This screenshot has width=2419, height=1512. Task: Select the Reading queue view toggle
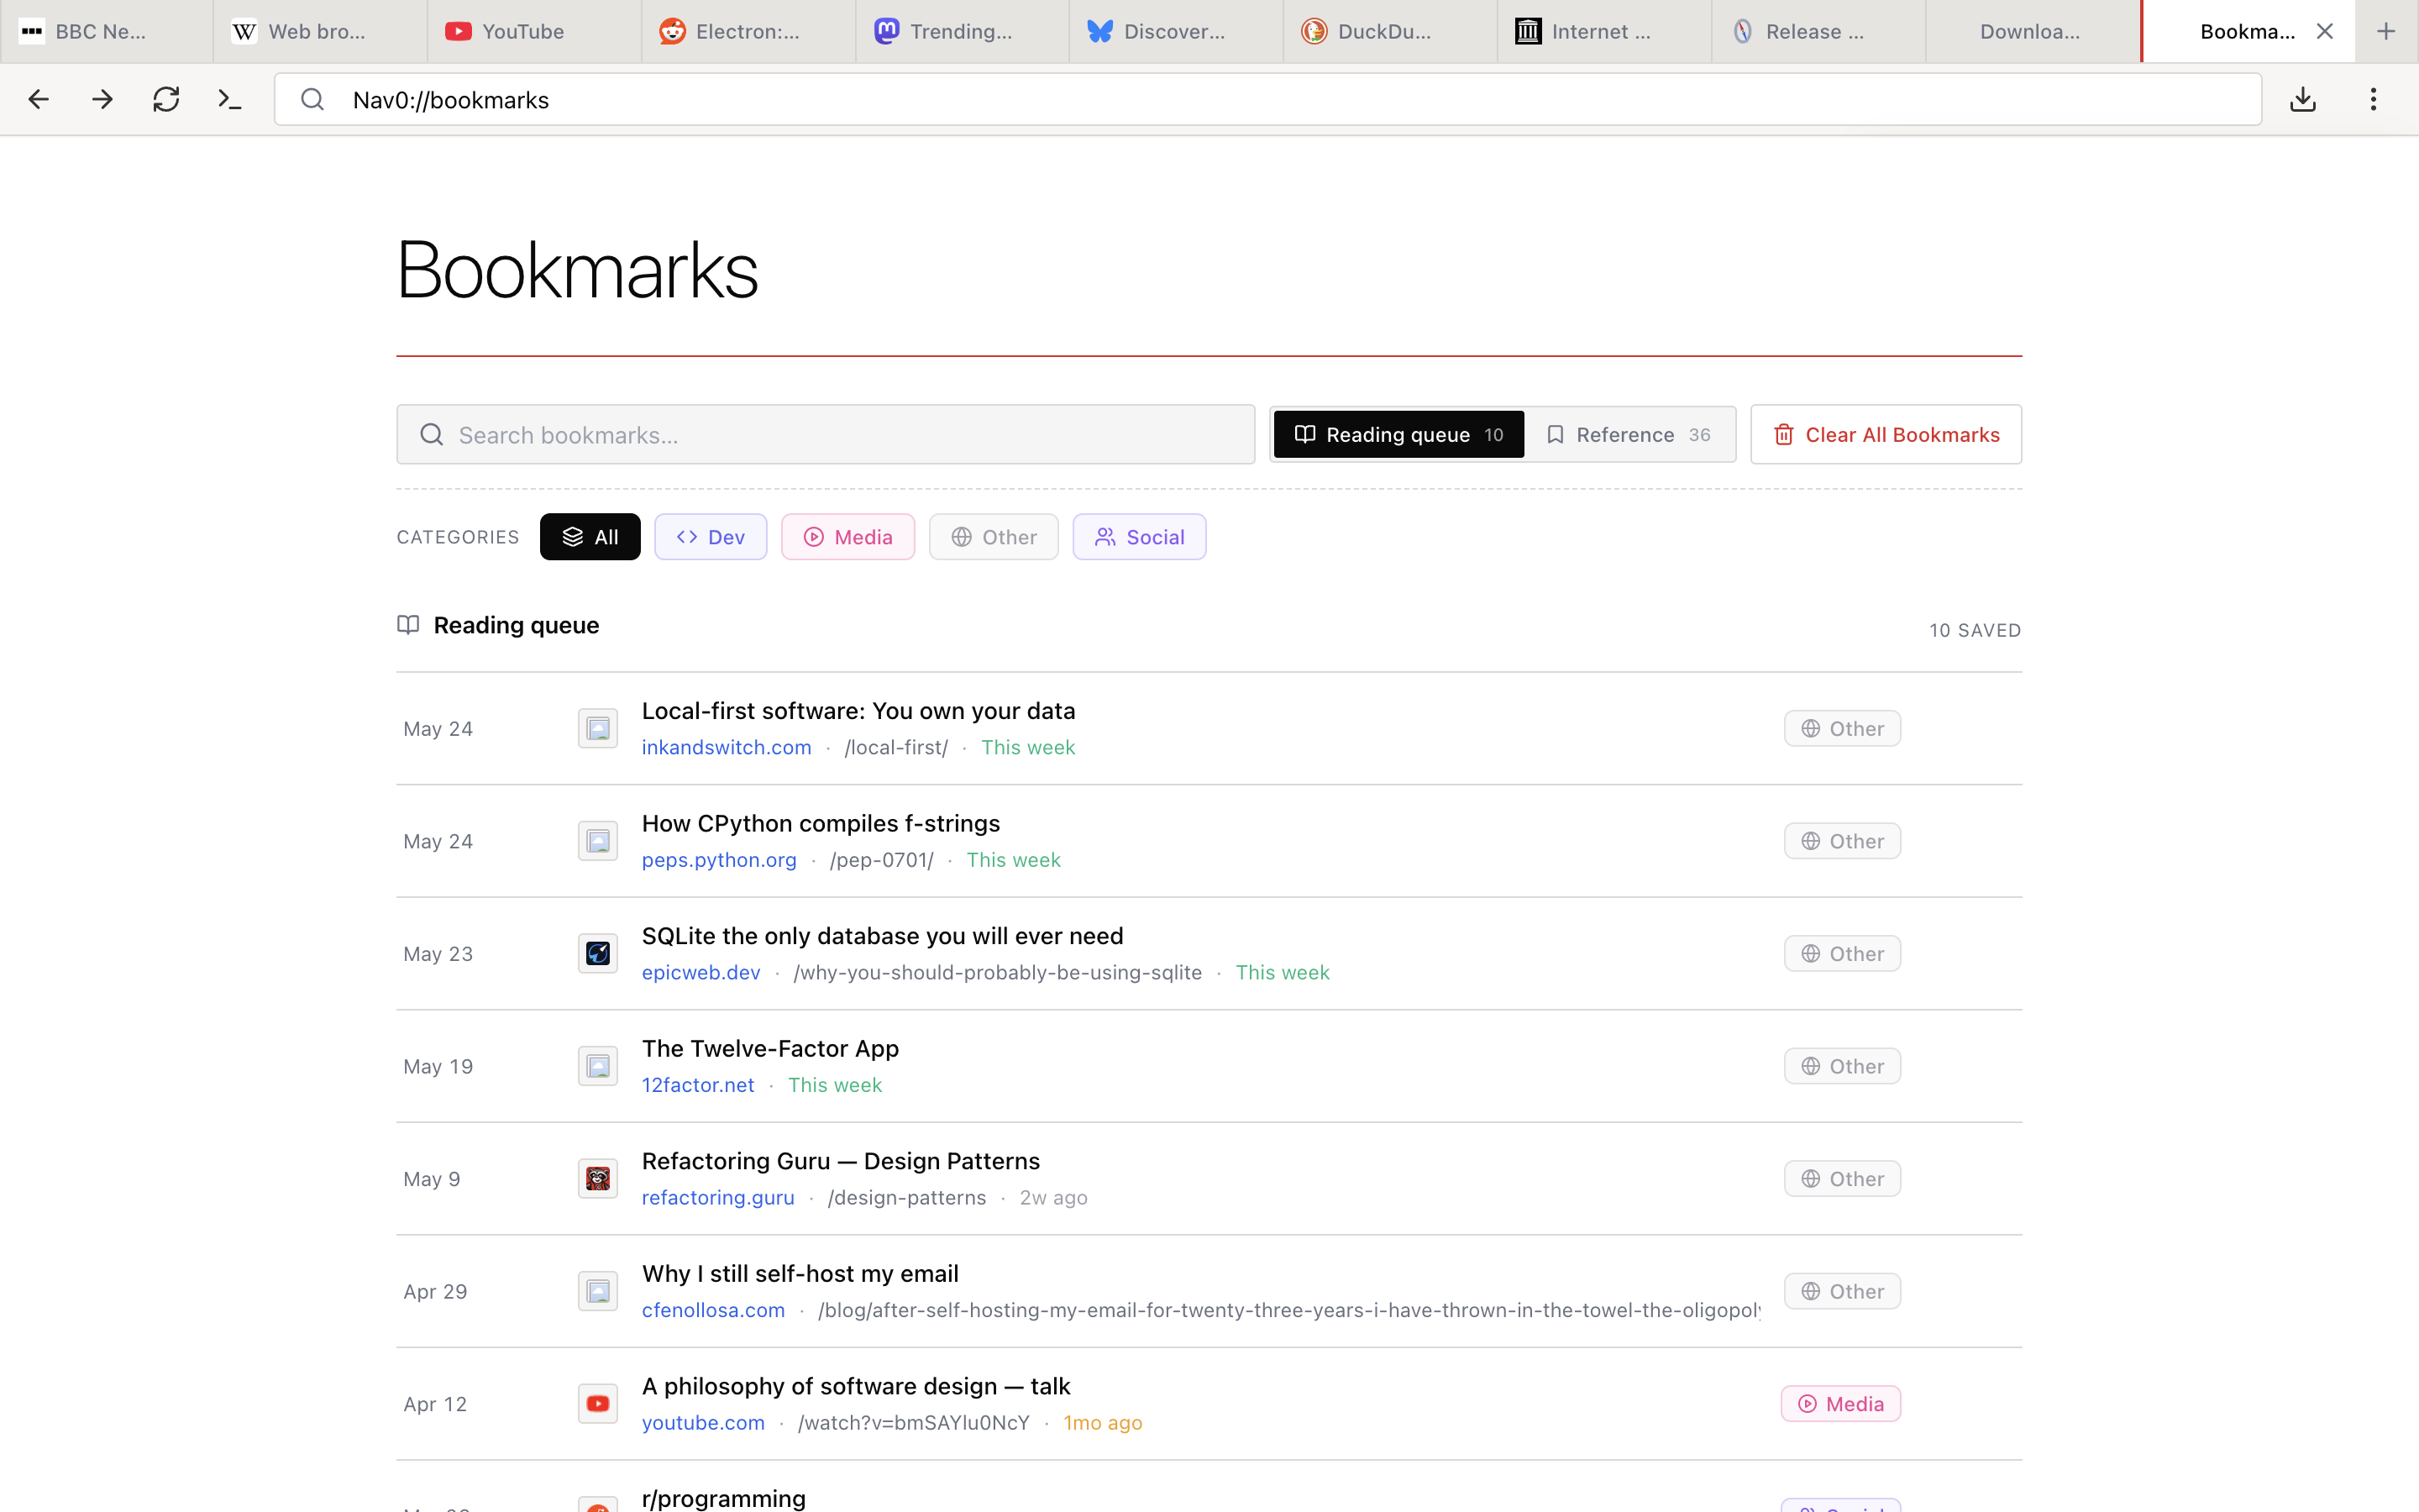tap(1398, 434)
